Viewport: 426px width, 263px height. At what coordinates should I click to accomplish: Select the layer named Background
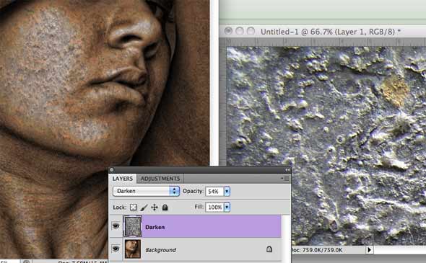point(160,250)
